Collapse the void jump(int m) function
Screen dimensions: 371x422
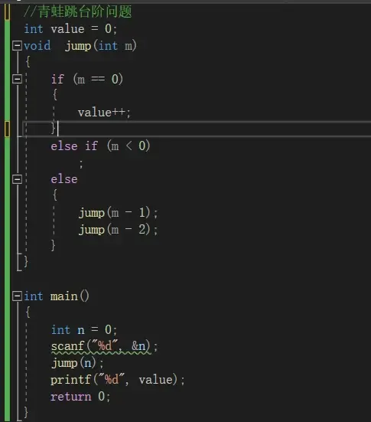pyautogui.click(x=17, y=45)
